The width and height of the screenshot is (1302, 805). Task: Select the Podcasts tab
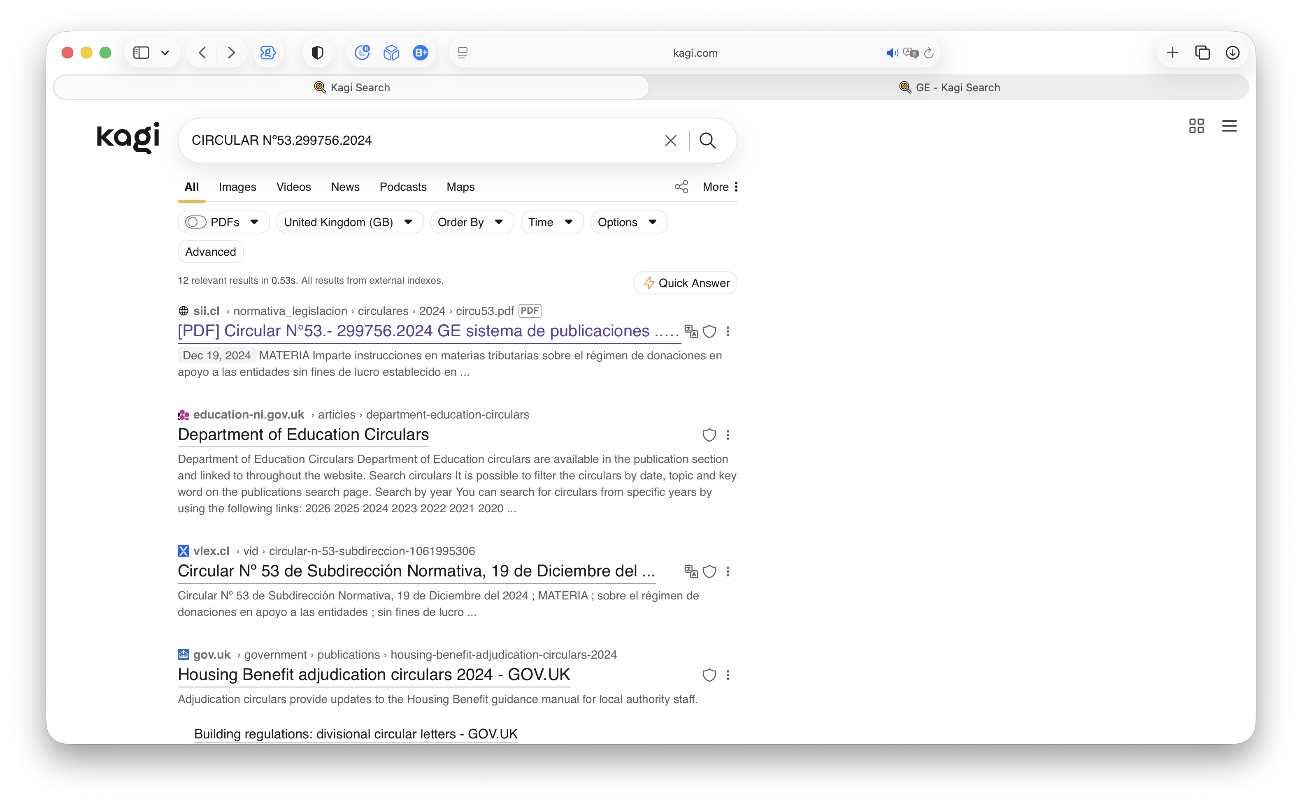(x=403, y=187)
